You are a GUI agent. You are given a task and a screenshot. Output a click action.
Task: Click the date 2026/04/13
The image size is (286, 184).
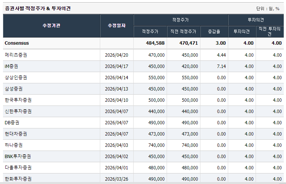pyautogui.click(x=117, y=89)
